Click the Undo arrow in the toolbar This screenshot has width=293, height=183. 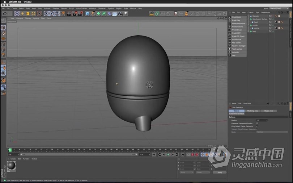[x=5, y=13]
